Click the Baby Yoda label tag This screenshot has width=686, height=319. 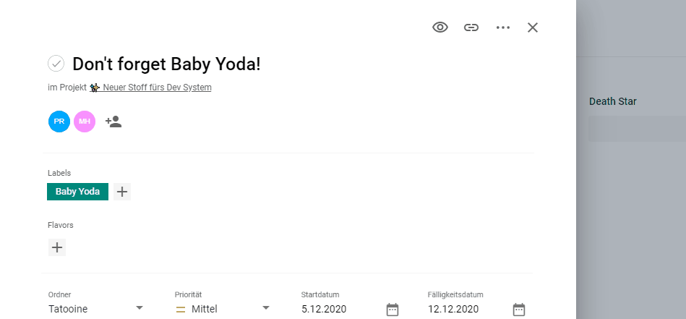coord(77,192)
